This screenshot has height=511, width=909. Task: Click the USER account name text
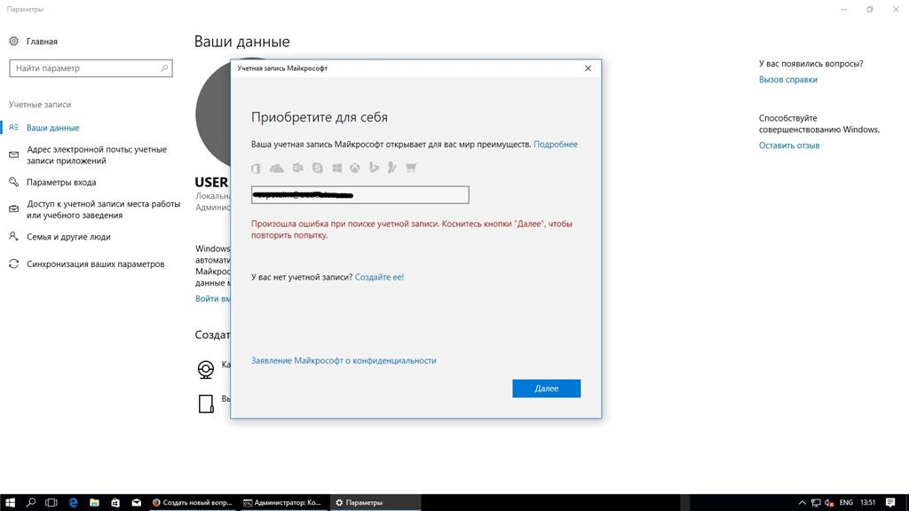211,182
